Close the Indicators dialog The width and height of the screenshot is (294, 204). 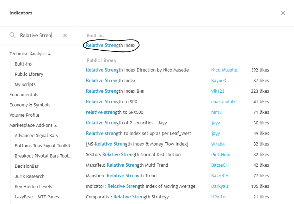(x=283, y=13)
